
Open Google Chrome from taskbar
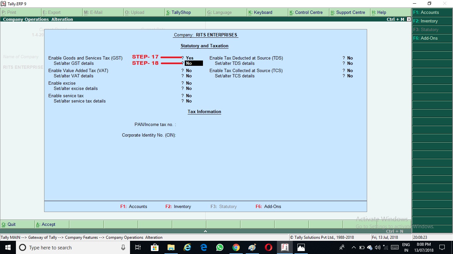point(236,247)
